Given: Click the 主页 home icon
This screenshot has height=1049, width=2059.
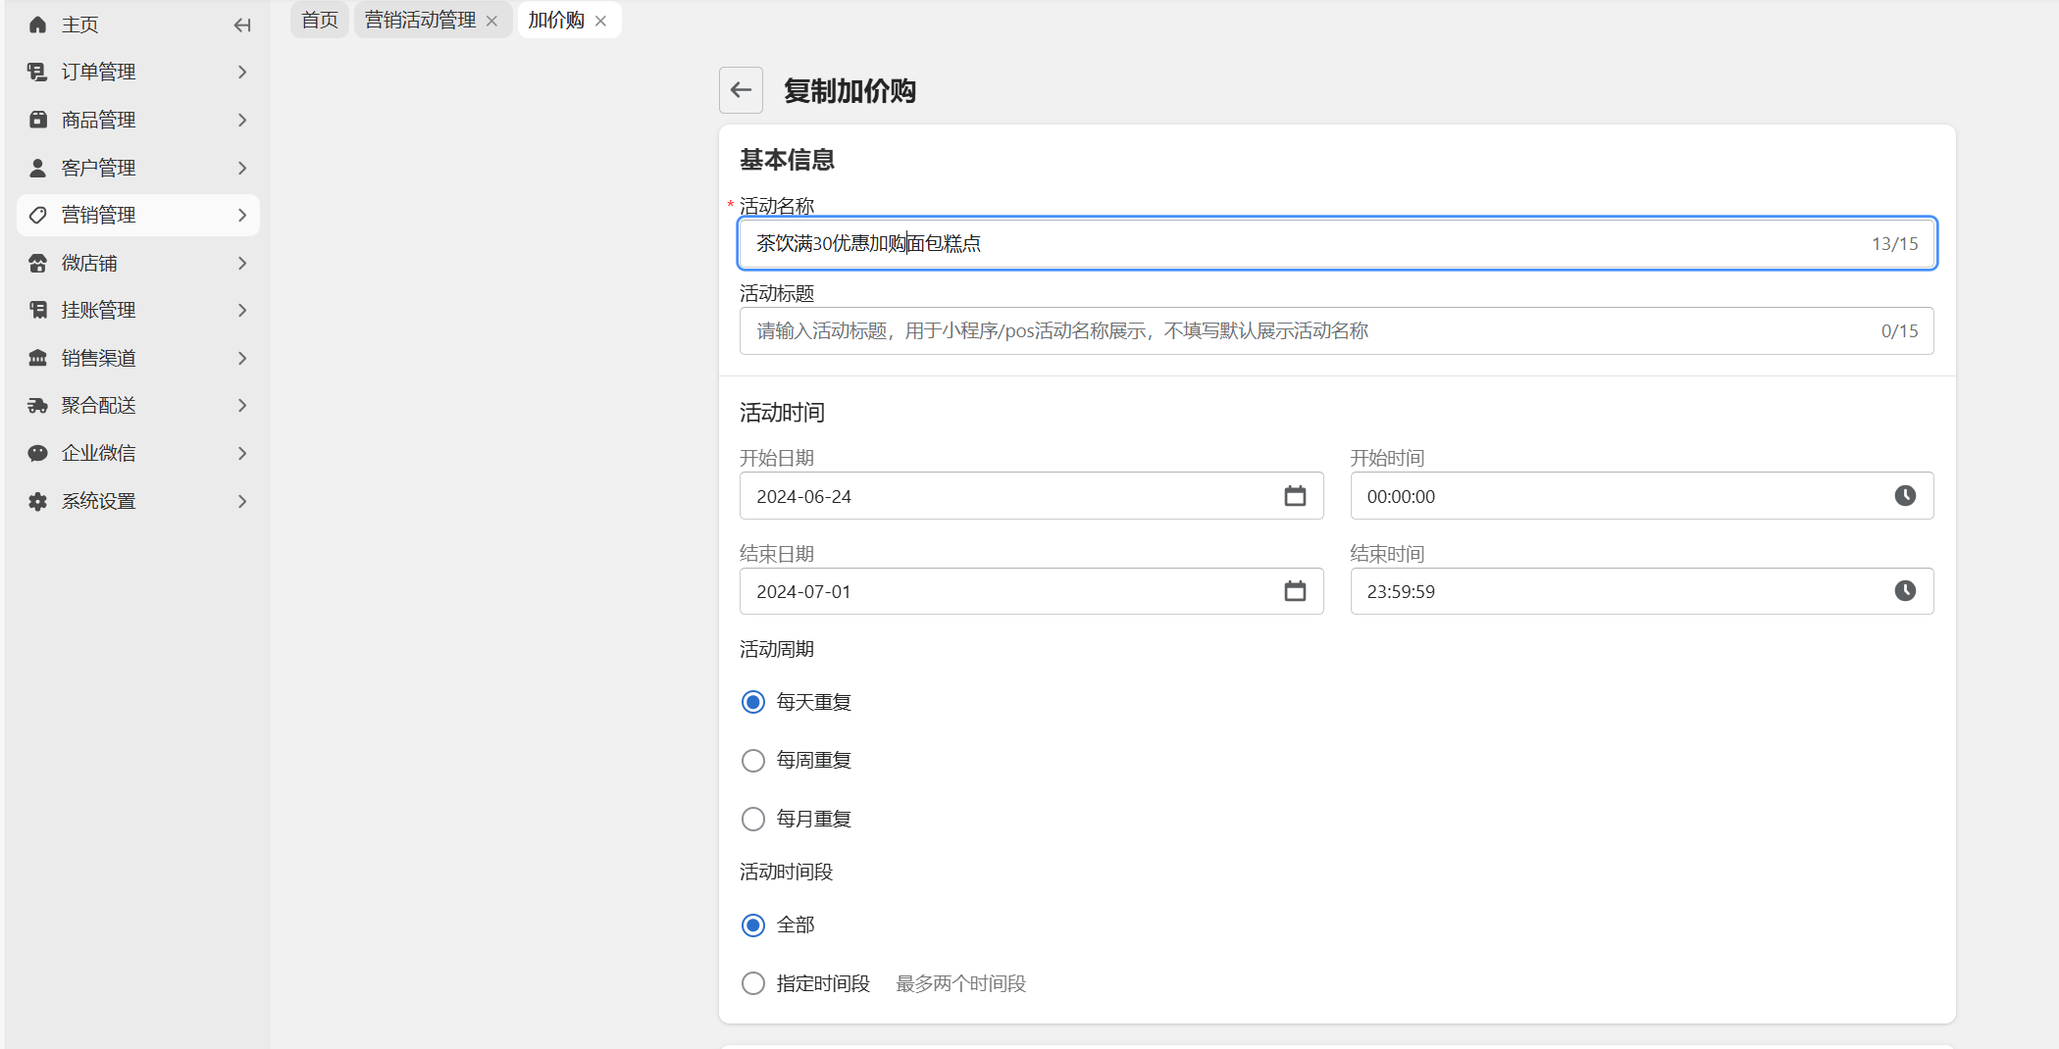Looking at the screenshot, I should [38, 25].
